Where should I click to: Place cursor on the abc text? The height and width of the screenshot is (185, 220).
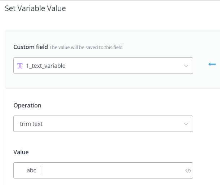point(31,170)
